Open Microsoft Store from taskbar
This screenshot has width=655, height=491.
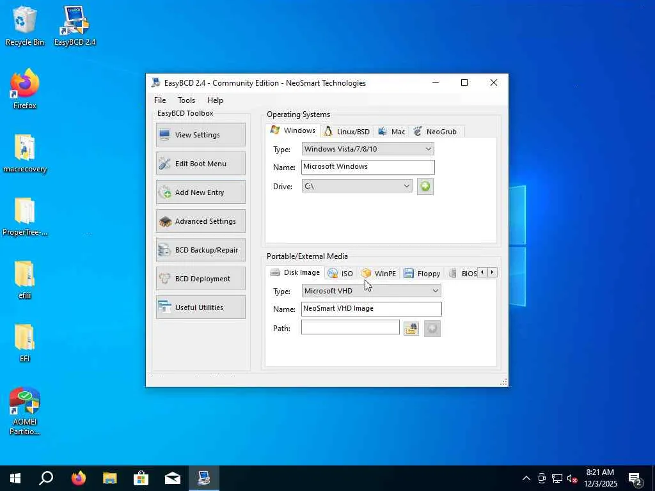pos(141,478)
